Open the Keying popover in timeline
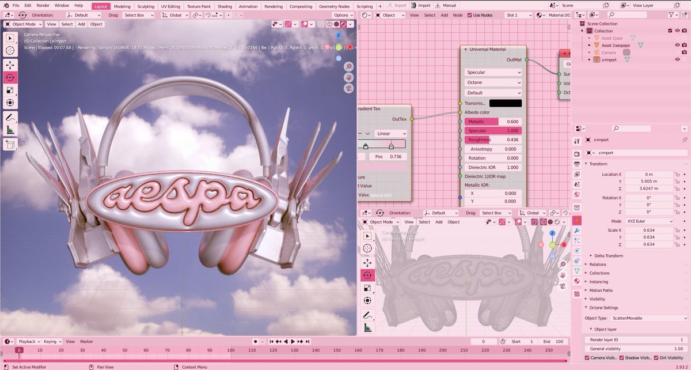 pyautogui.click(x=52, y=341)
